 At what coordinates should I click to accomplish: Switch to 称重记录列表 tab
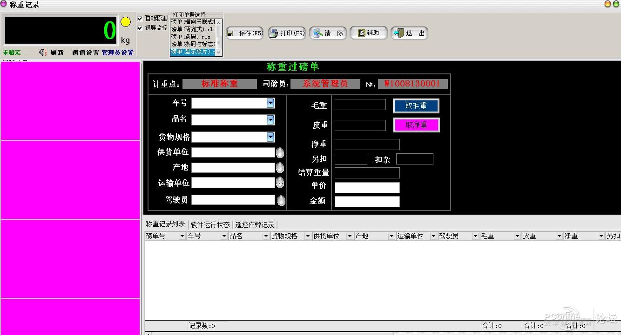coord(165,224)
